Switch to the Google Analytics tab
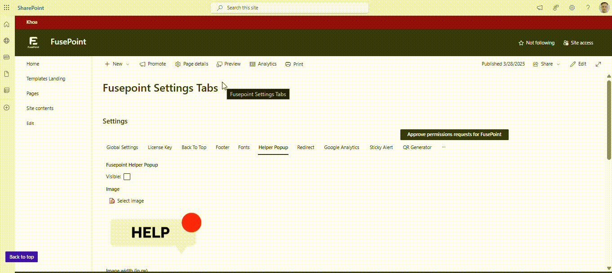The height and width of the screenshot is (273, 612). 341,147
